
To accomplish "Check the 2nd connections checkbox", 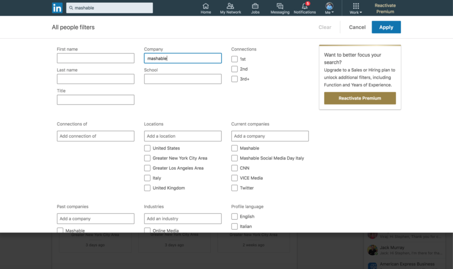I will click(234, 69).
